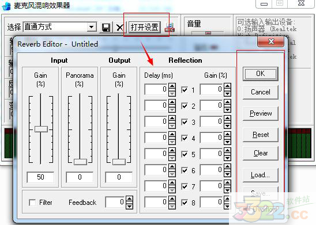316x225 pixels.
Task: Decrease Gain for reflection 2
Action: click(x=227, y=109)
